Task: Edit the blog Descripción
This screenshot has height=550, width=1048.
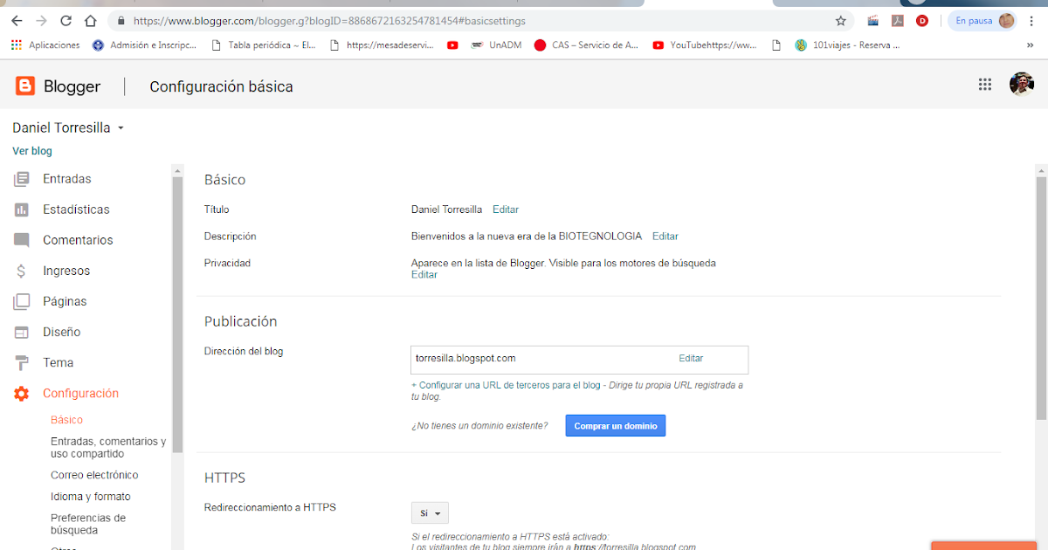Action: click(x=665, y=237)
